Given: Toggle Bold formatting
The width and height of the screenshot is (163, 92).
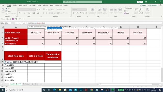Looking at the screenshot, I should point(19,13).
